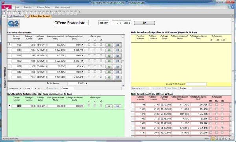Screen dimensions: 236x142
Task: Expand the Navigationsbereich pane with the chevron
Action: [x=4, y=16]
